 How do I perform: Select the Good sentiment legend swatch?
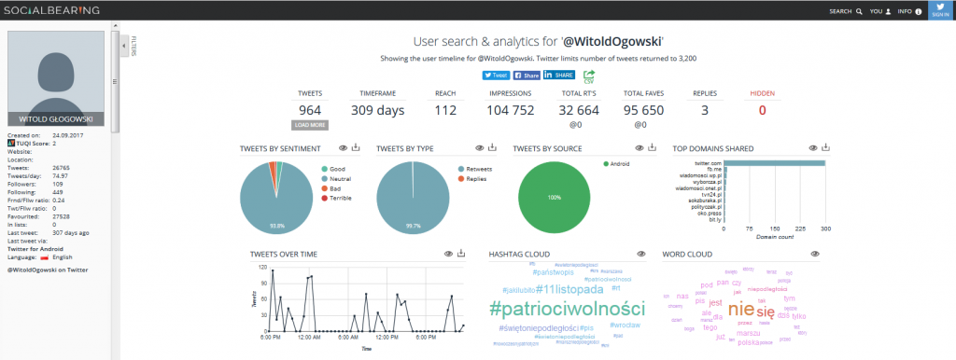(324, 169)
